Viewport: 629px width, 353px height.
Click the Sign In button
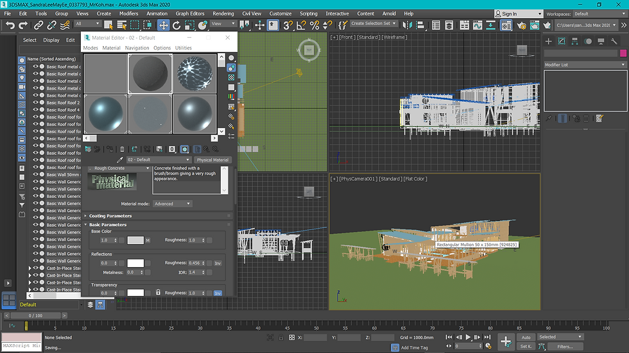pyautogui.click(x=519, y=13)
